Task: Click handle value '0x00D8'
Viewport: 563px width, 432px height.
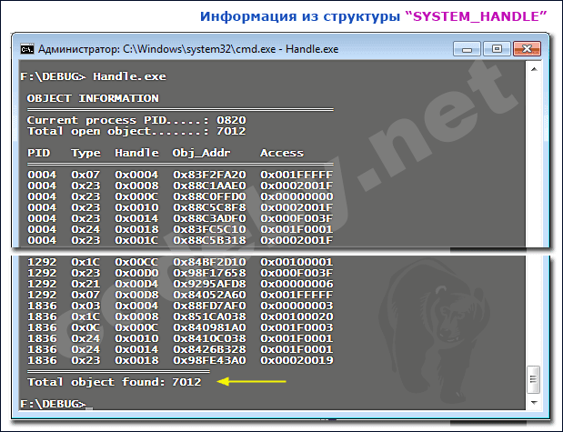Action: [x=136, y=295]
